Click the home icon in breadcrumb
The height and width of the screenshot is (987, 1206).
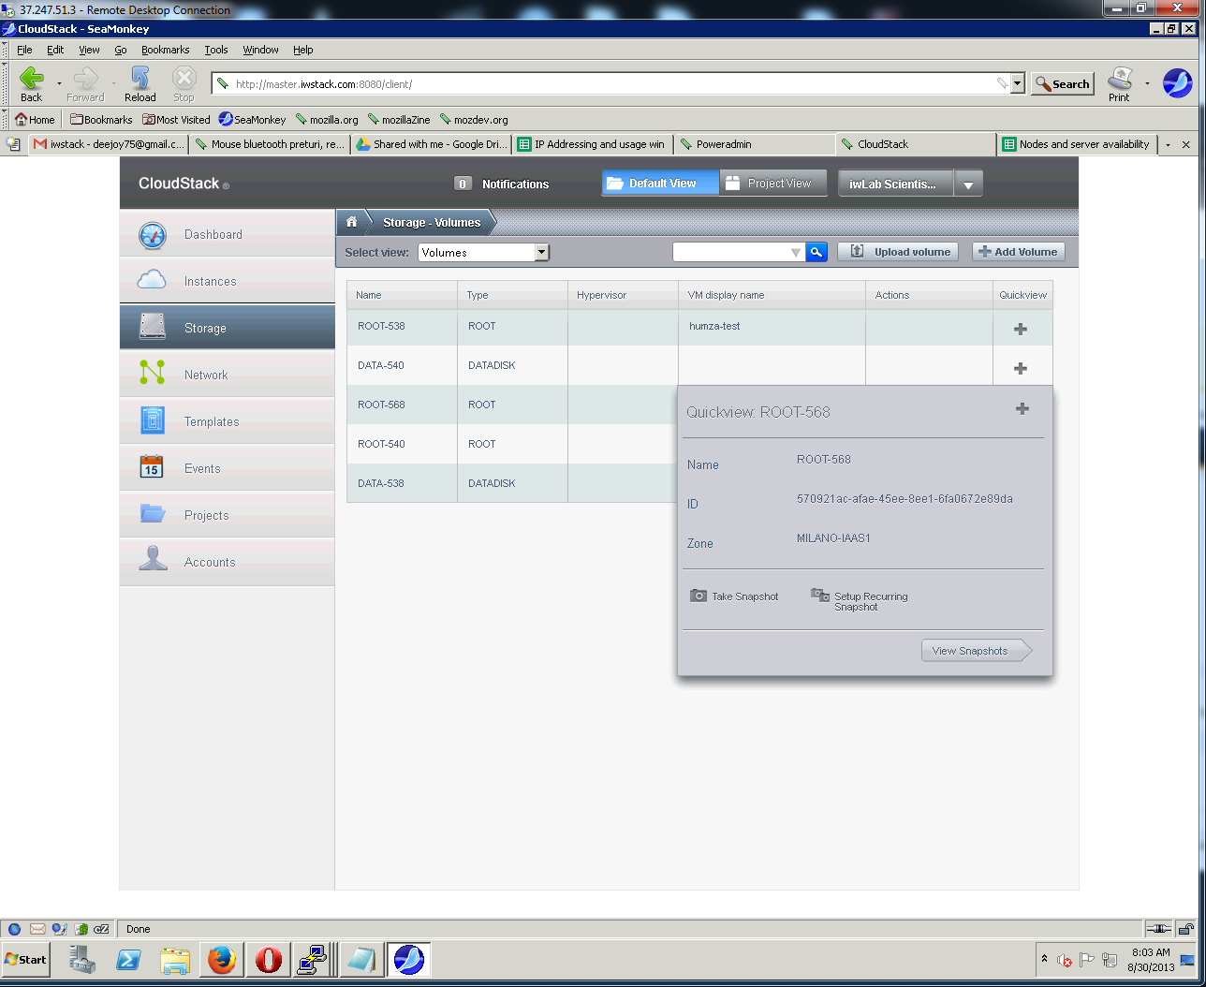coord(352,222)
